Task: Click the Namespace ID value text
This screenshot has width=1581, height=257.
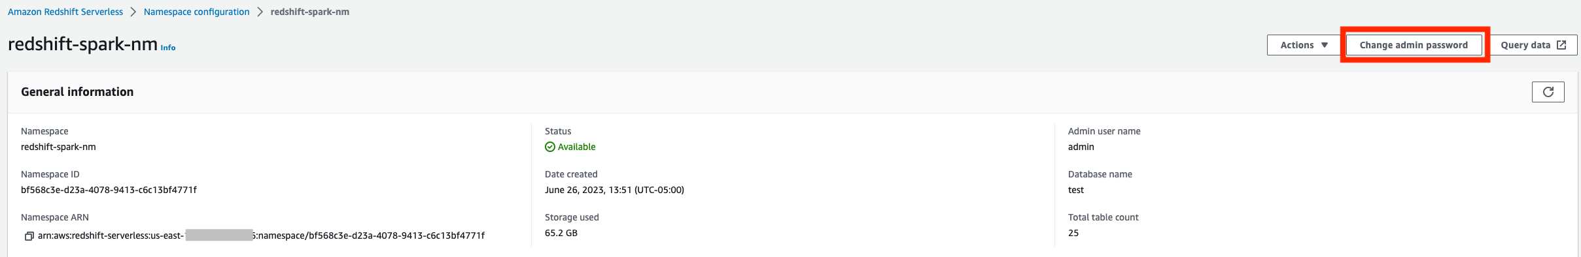Action: click(109, 190)
